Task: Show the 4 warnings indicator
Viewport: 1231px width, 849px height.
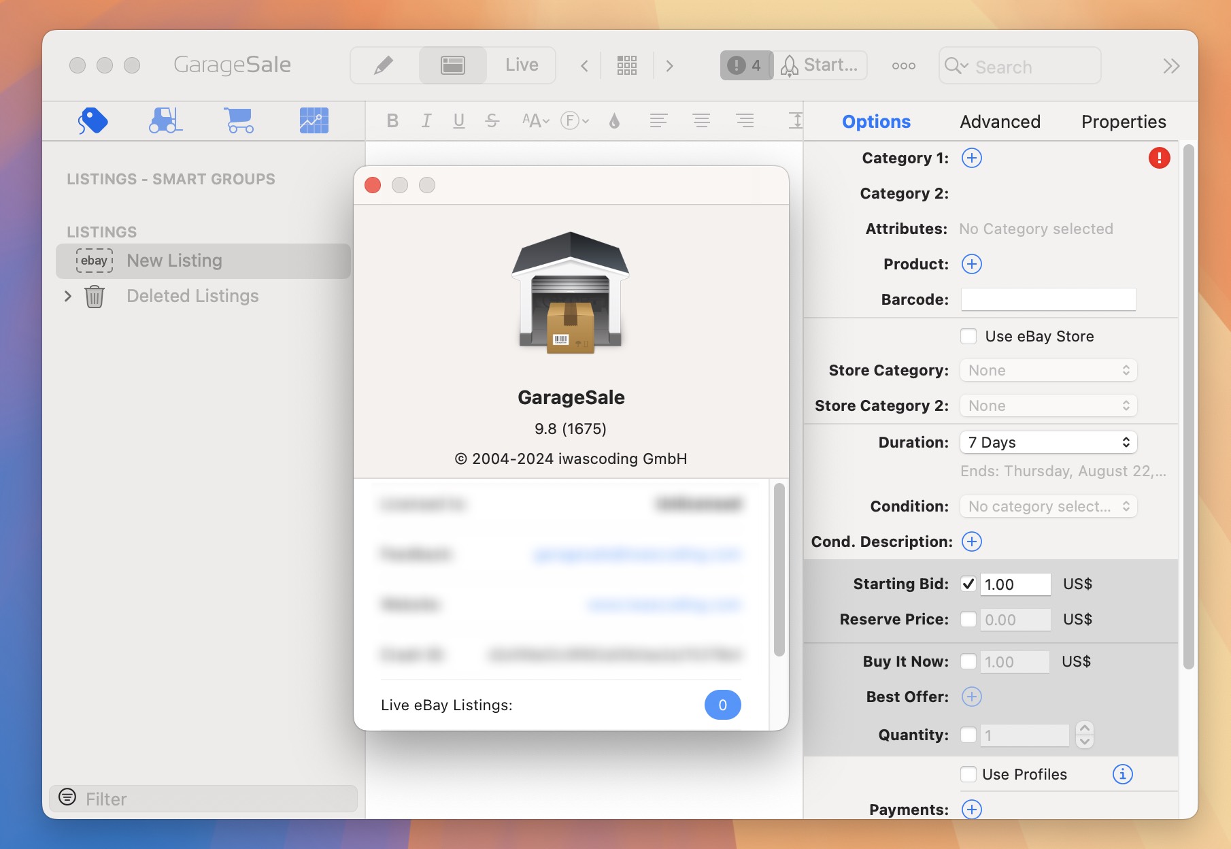Action: click(x=746, y=65)
